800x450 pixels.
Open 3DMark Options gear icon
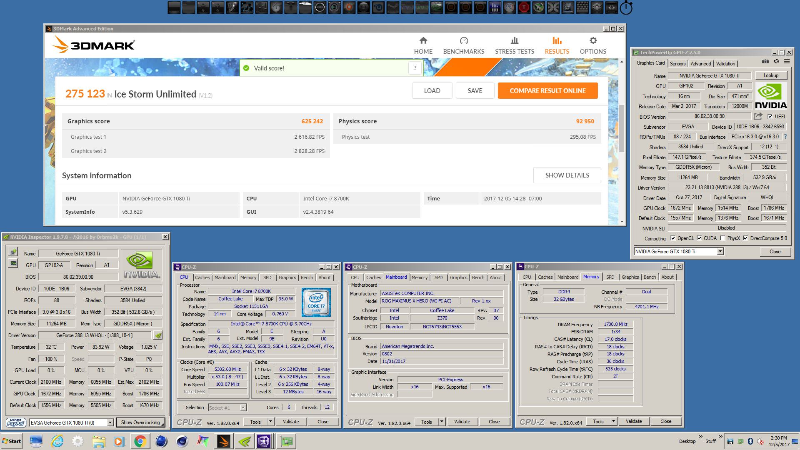593,41
